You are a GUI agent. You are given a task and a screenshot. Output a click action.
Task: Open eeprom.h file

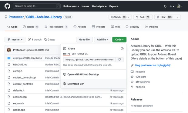click(x=18, y=103)
